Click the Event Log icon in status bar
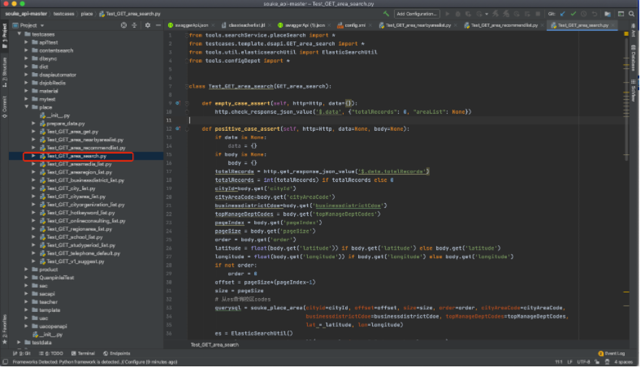The height and width of the screenshot is (367, 640). tap(601, 353)
